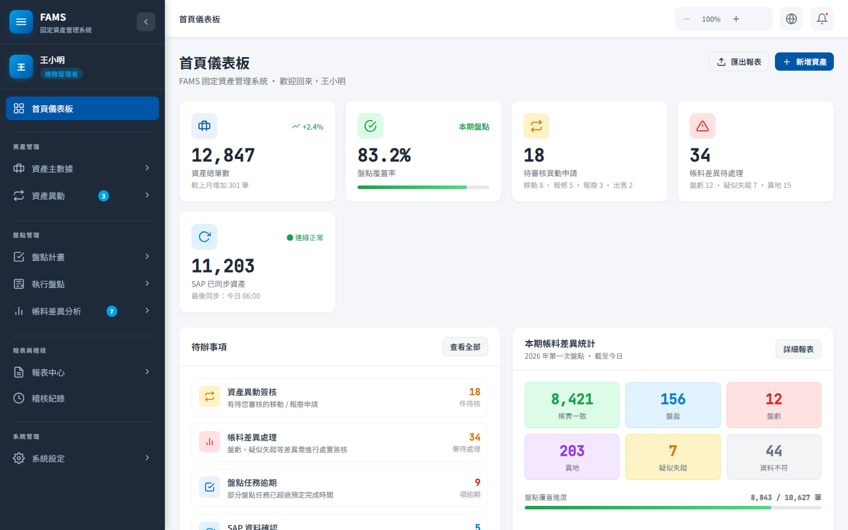
Task: Open the hamburger menu beside FAMS logo
Action: click(x=21, y=22)
